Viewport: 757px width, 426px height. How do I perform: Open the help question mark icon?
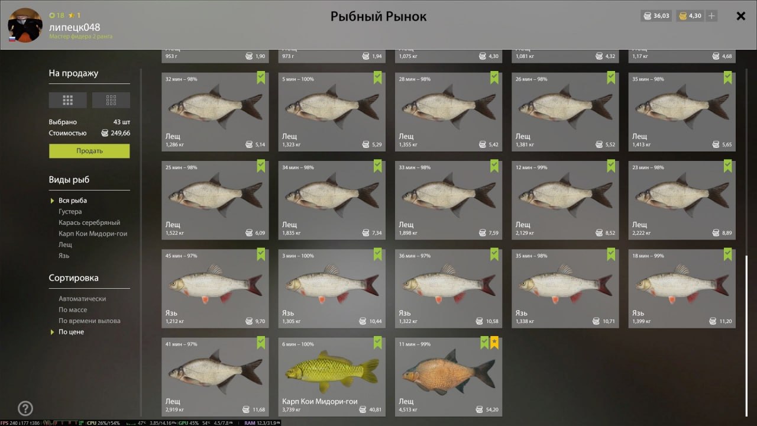point(25,408)
